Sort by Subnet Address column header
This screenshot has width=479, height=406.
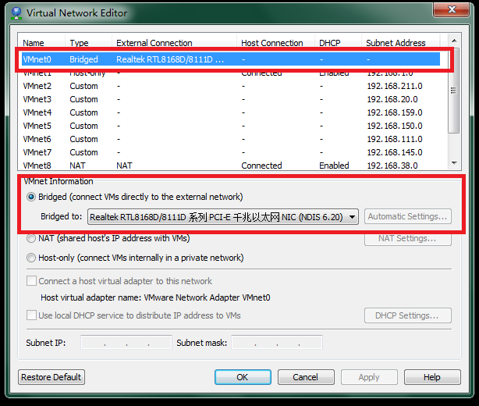click(x=400, y=43)
